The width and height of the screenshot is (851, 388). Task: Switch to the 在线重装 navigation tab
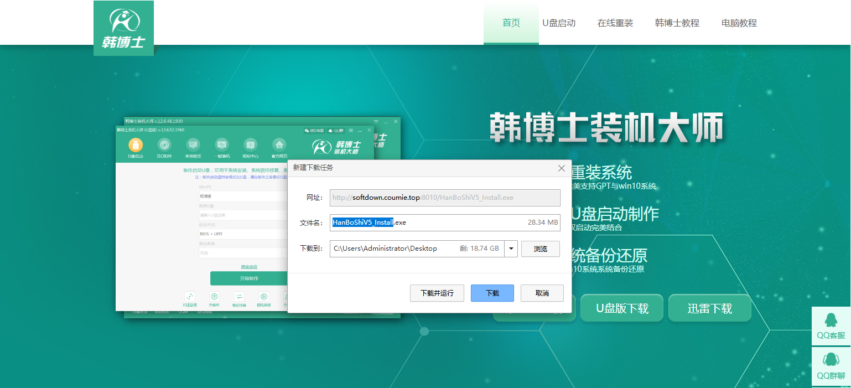tap(615, 23)
